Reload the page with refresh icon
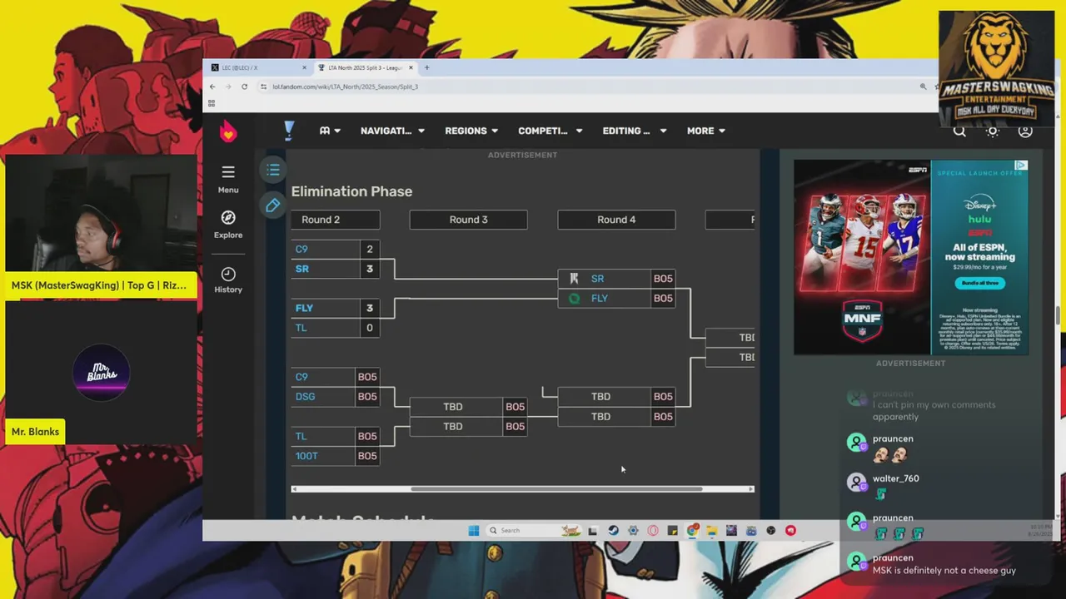 click(x=244, y=87)
